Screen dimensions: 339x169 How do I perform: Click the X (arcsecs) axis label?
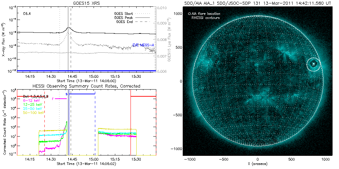(258, 164)
